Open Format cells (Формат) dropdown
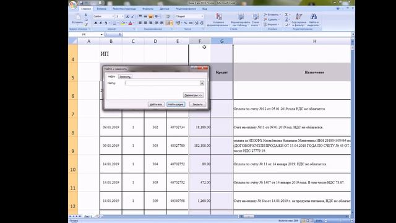This screenshot has width=396, height=223. [272, 25]
